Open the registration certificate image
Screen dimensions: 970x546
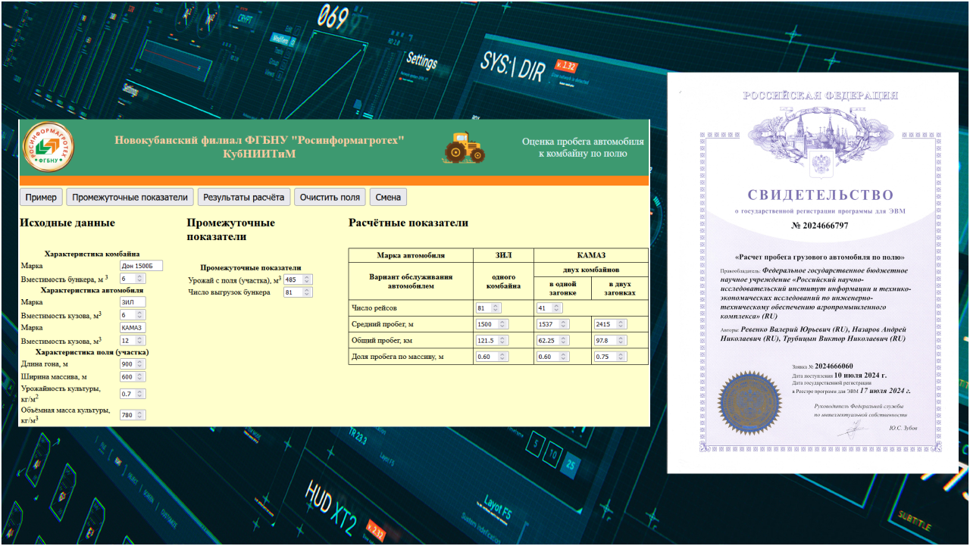coord(812,273)
